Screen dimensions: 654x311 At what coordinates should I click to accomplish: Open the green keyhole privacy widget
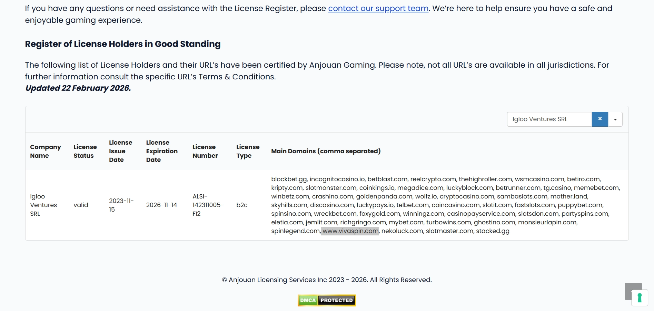(640, 298)
